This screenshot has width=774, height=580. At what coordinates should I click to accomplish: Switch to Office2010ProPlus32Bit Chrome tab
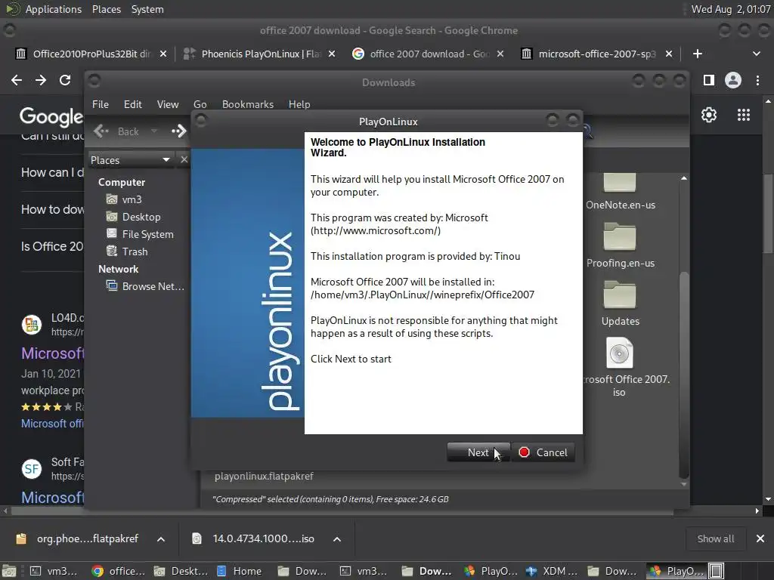[91, 54]
